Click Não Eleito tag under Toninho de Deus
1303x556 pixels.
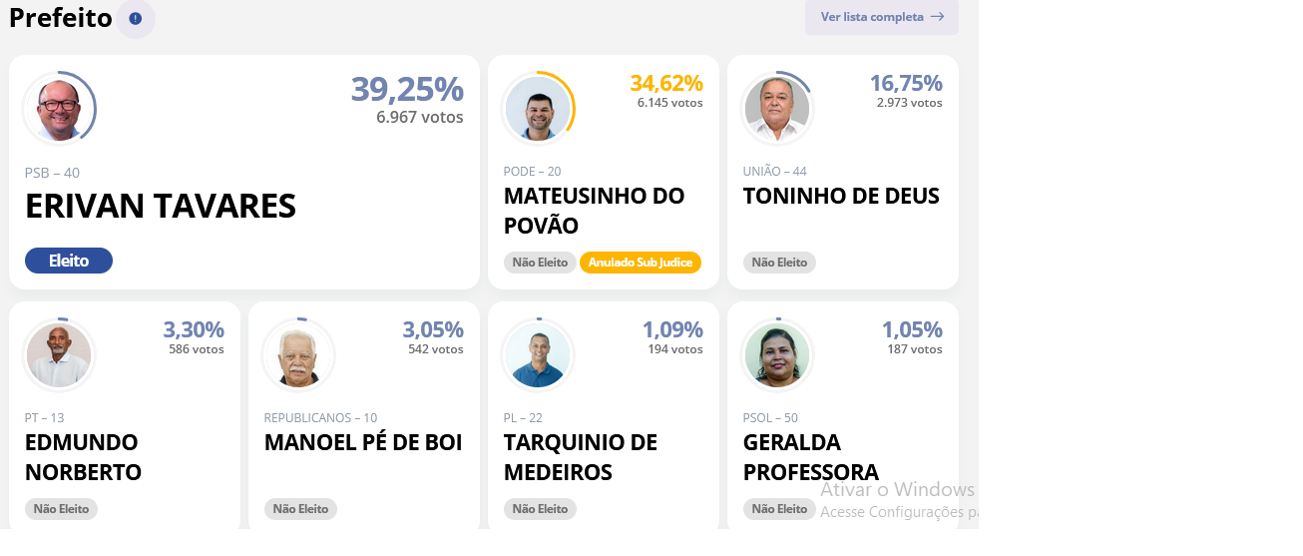coord(779,263)
